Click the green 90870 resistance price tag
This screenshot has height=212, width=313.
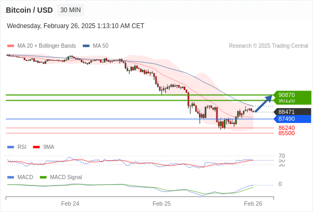pos(292,95)
